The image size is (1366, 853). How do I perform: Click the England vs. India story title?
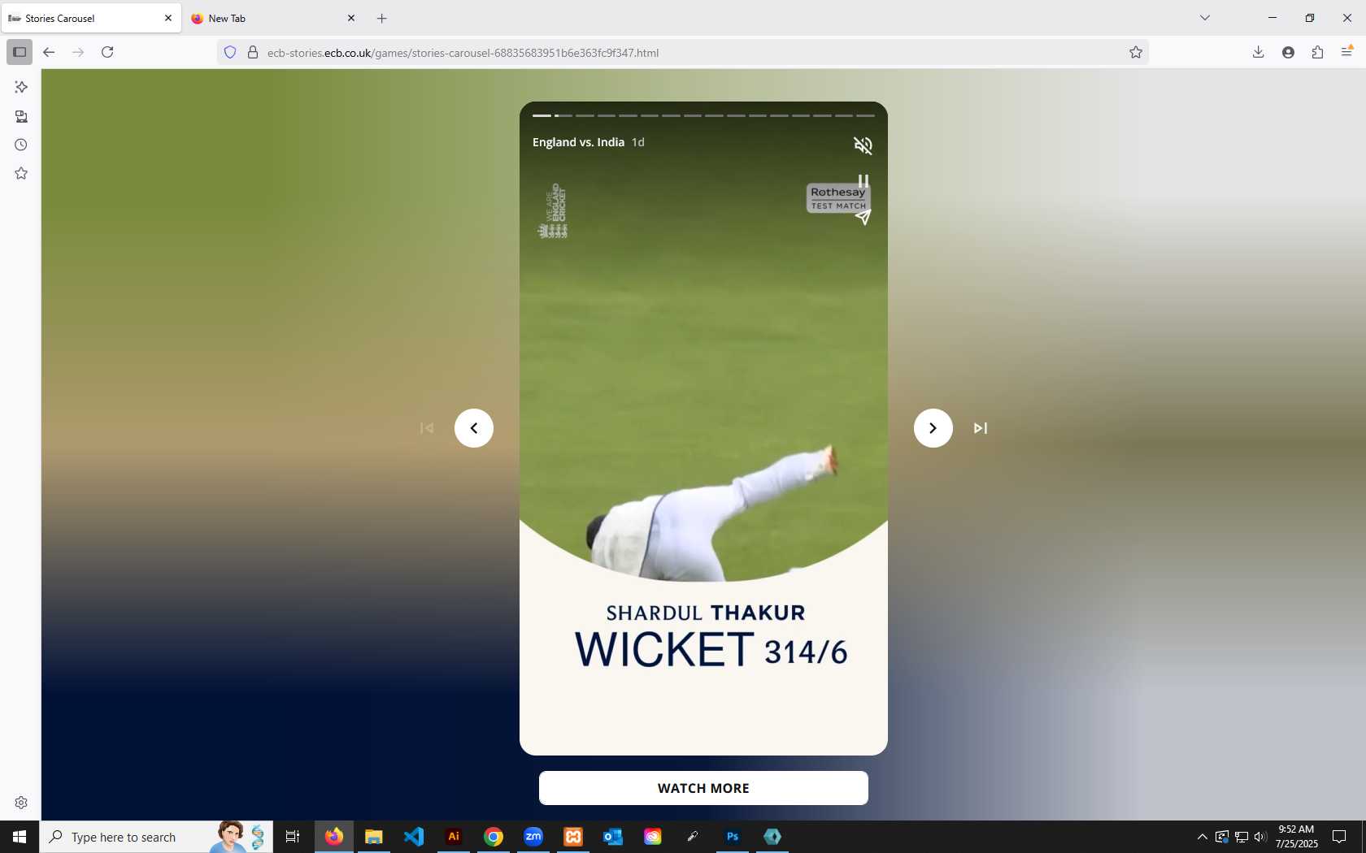tap(578, 142)
